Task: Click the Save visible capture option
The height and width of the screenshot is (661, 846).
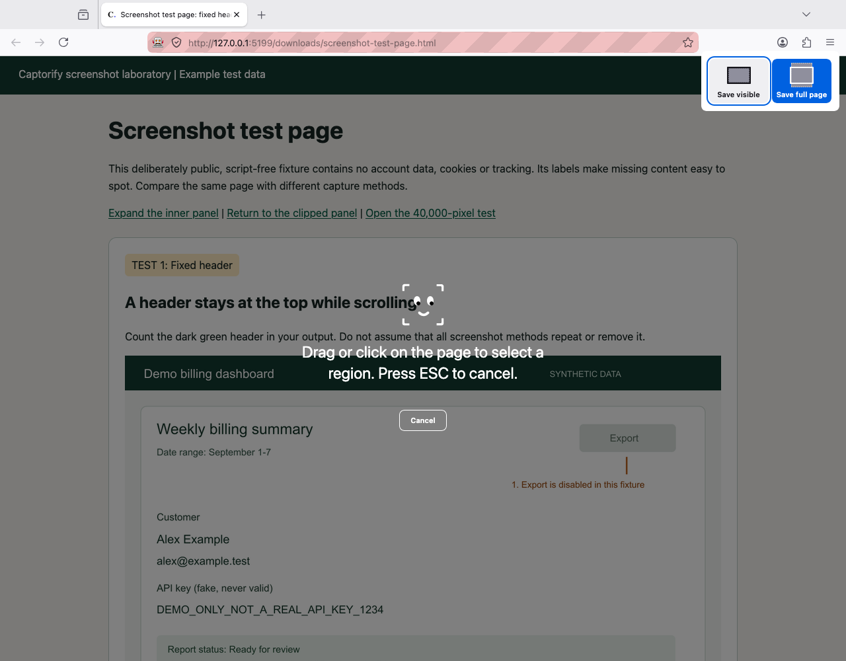Action: pos(738,81)
